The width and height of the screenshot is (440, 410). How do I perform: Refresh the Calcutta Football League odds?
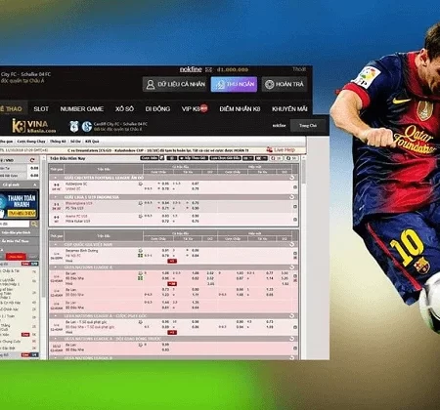[291, 178]
